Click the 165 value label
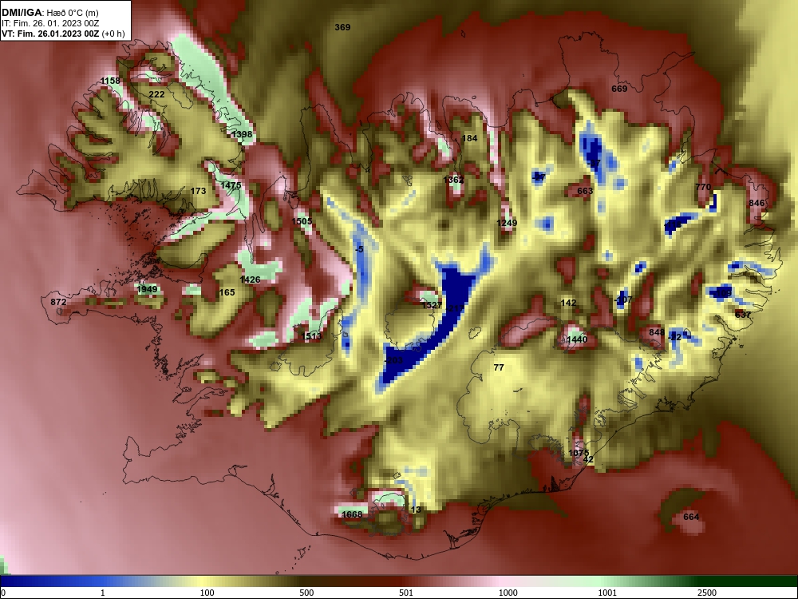 [x=227, y=292]
